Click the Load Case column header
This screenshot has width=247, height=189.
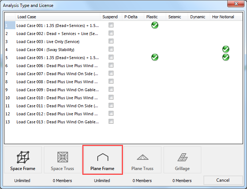[x=57, y=17]
